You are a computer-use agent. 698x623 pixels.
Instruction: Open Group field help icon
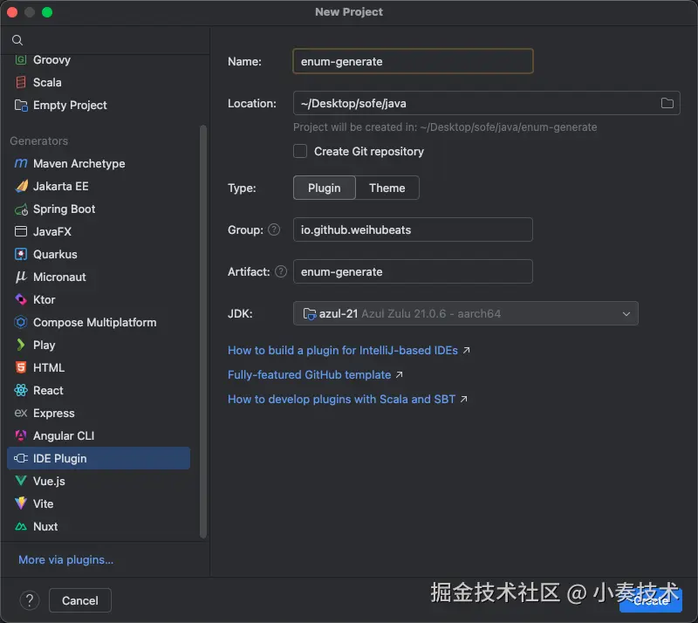click(x=274, y=229)
